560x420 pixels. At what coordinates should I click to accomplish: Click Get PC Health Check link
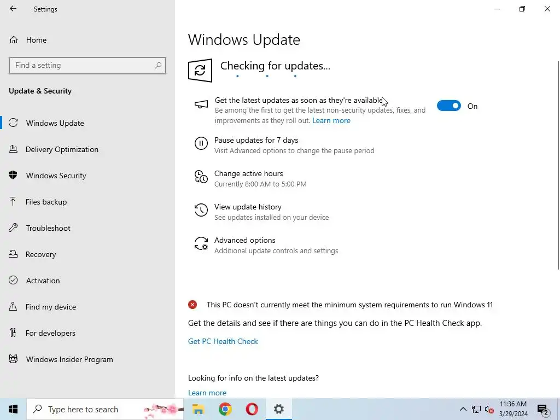click(x=223, y=341)
